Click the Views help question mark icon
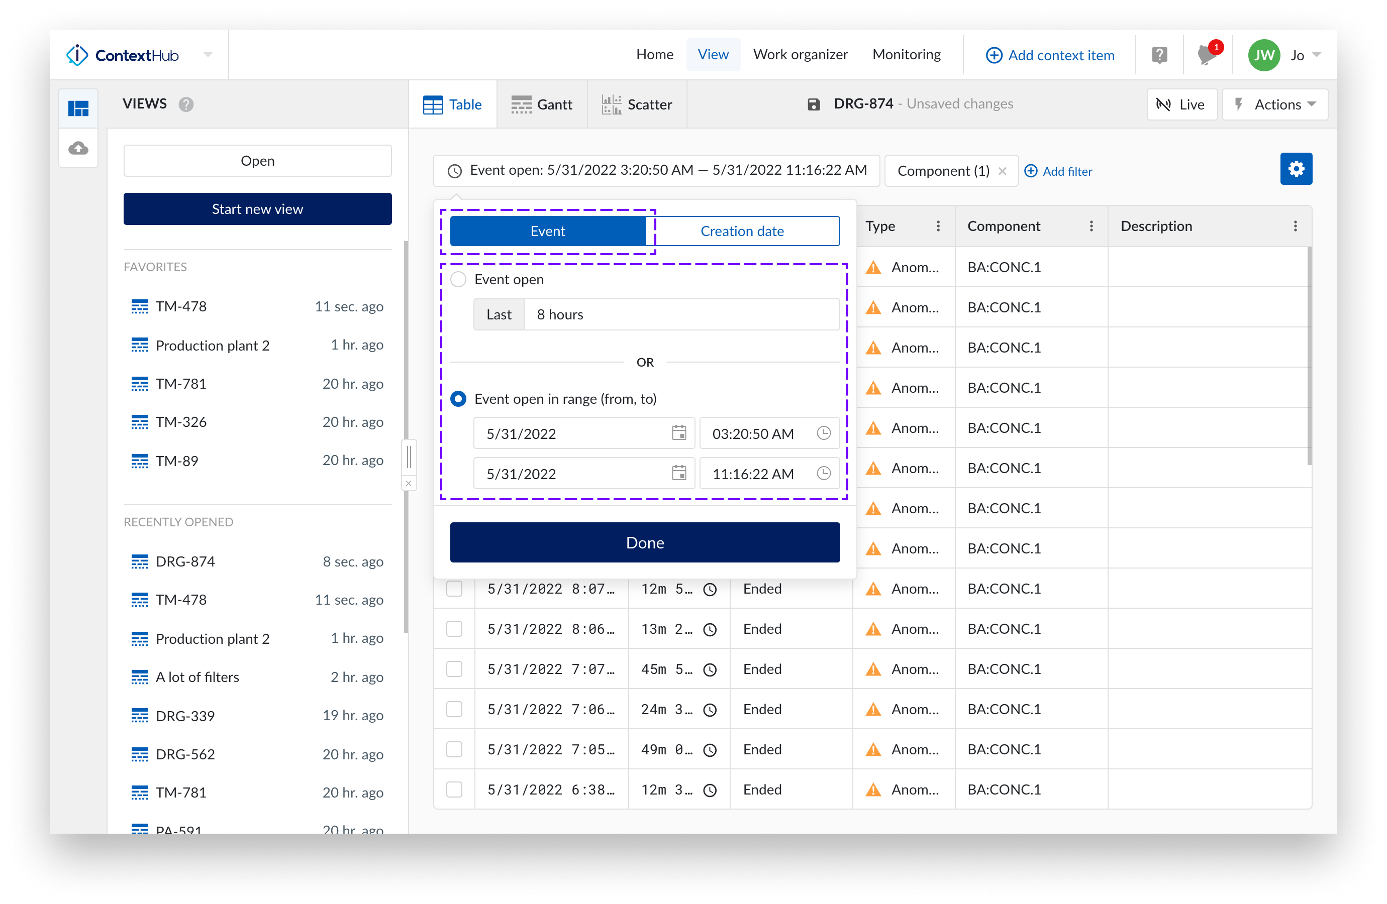1387x904 pixels. tap(186, 104)
